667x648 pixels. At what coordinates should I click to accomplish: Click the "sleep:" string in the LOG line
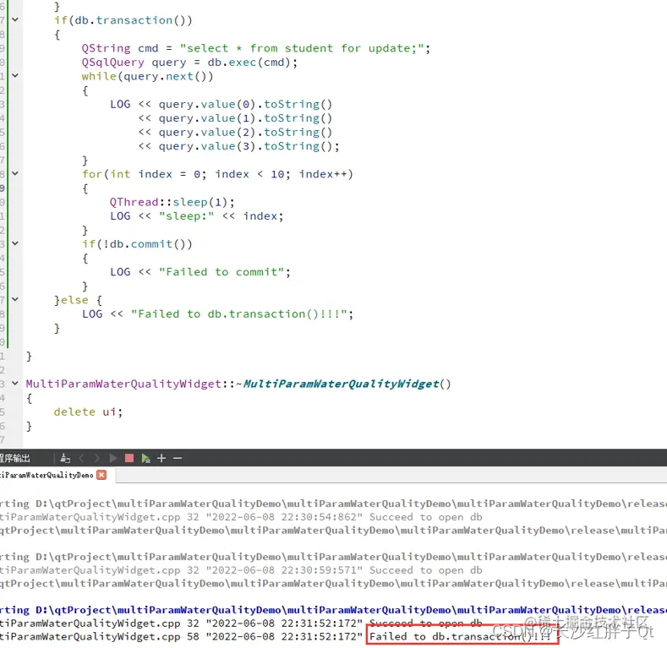pos(186,216)
